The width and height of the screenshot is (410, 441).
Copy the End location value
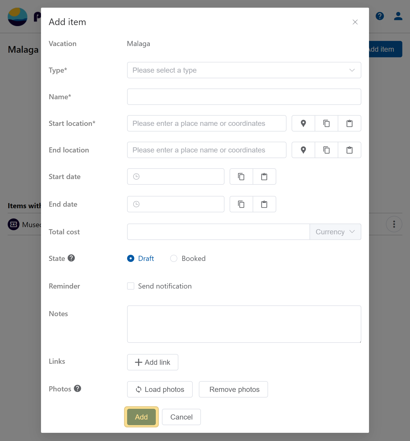click(x=326, y=150)
